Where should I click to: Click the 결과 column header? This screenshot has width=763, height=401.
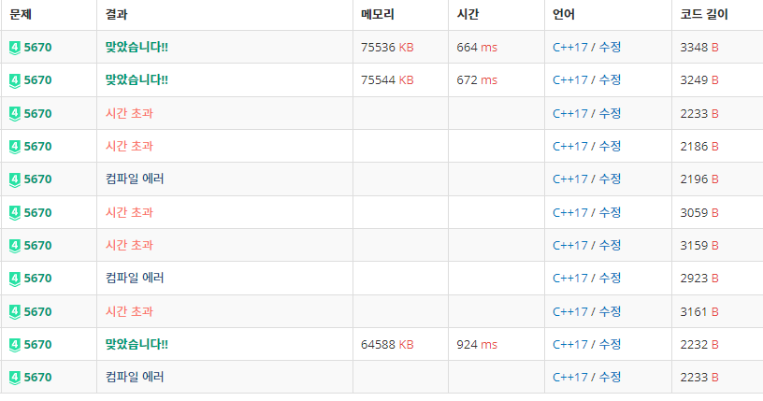(x=116, y=15)
